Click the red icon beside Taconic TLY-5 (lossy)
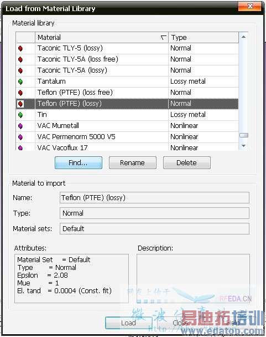The height and width of the screenshot is (337, 266). (20, 48)
